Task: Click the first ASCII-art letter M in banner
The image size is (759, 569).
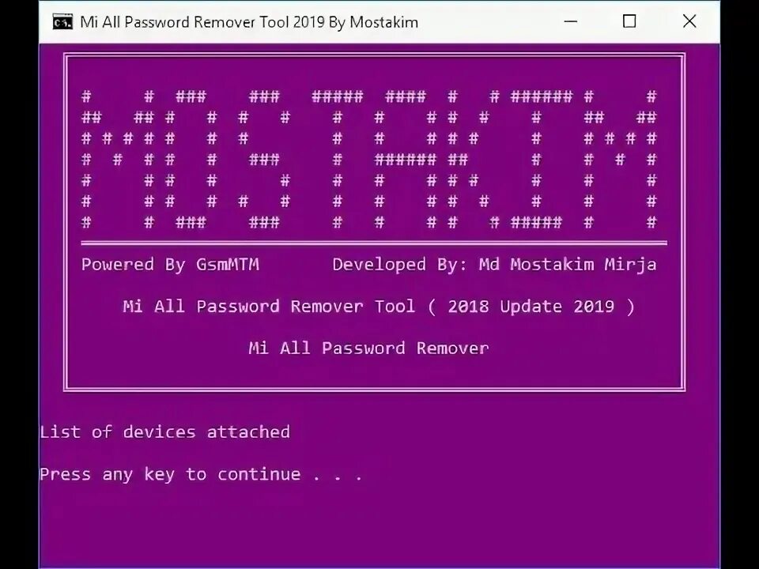Action: [x=118, y=159]
